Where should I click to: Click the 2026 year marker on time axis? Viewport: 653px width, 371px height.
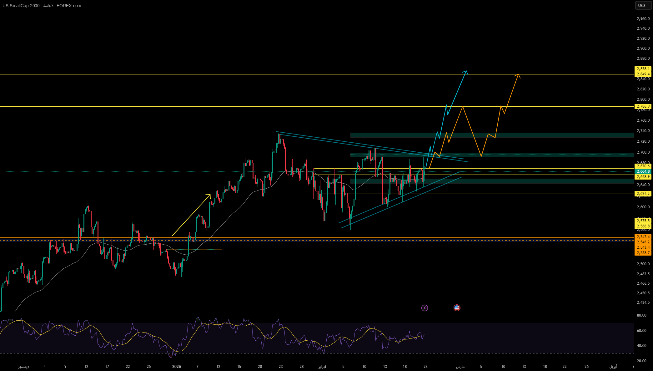point(177,366)
